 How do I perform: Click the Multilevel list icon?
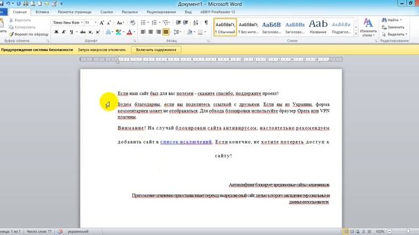[x=166, y=23]
